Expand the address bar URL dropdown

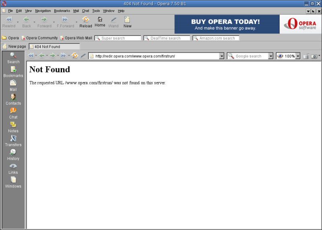(221, 56)
